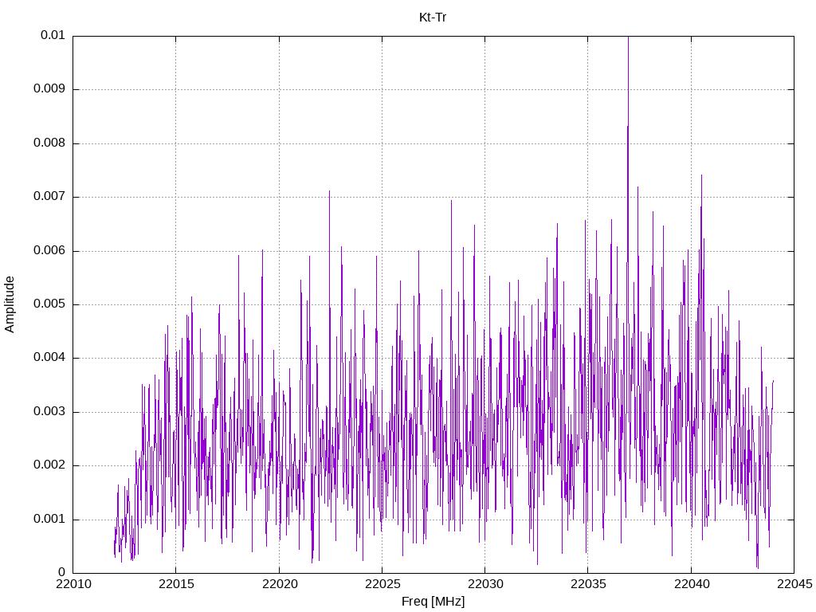The height and width of the screenshot is (612, 816).
Task: Click y-axis value 0.01
Action: pyautogui.click(x=53, y=35)
